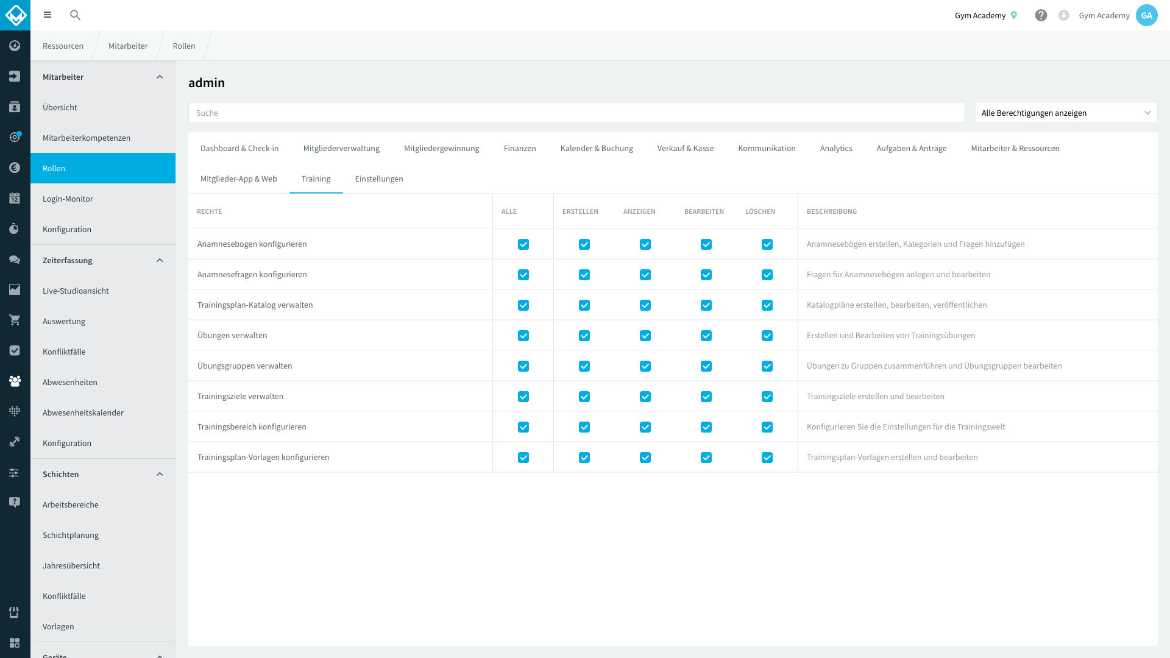This screenshot has width=1170, height=658.
Task: Open the member card sidebar icon
Action: (x=15, y=107)
